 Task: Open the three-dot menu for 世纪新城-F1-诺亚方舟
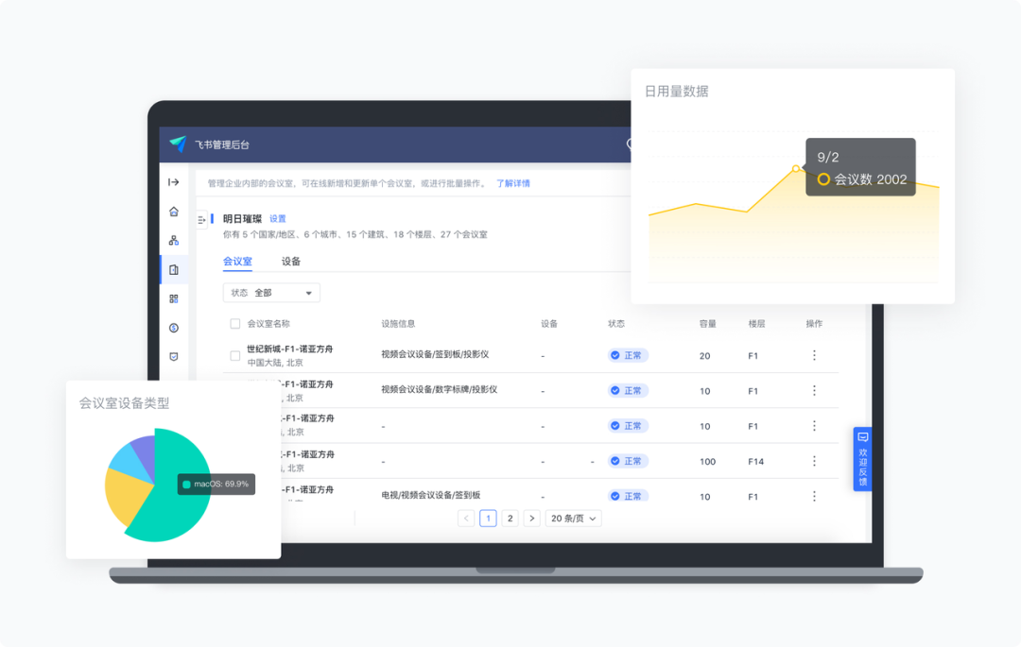tap(814, 355)
